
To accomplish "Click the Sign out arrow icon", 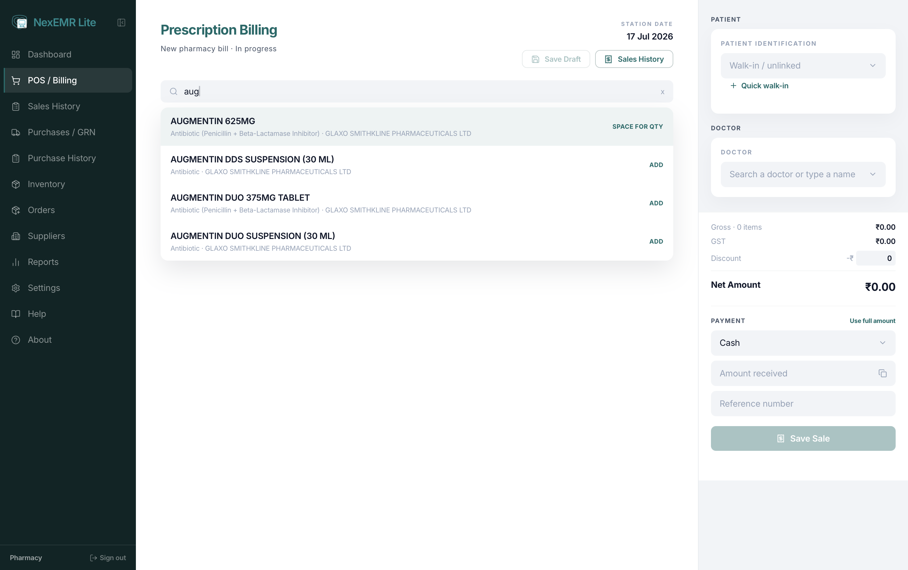I will tap(94, 558).
